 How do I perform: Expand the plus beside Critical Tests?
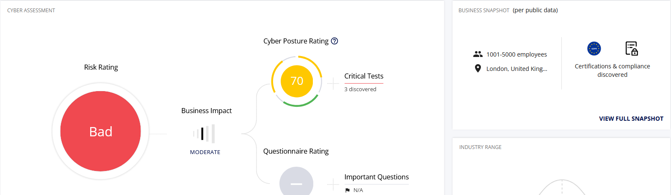coord(333,84)
